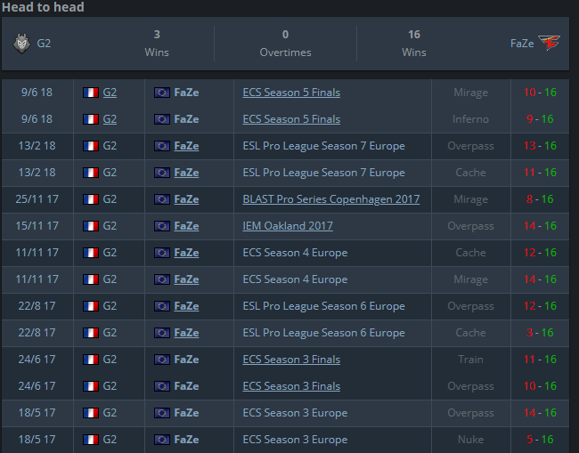Open ECS Season 5 Finals link, Mirage row
The width and height of the screenshot is (579, 453).
tap(291, 93)
